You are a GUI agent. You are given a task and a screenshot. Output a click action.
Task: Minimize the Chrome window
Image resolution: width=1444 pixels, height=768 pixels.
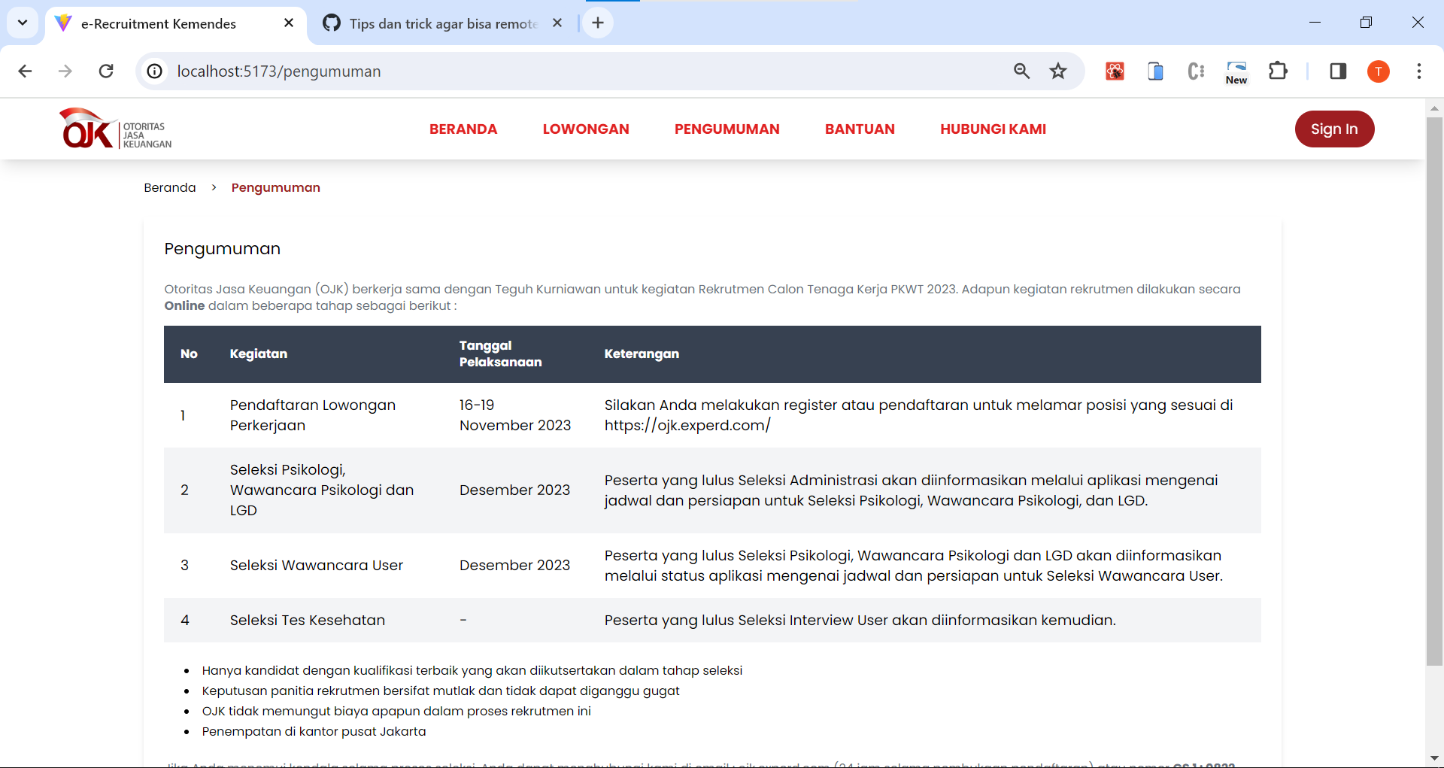coord(1315,23)
